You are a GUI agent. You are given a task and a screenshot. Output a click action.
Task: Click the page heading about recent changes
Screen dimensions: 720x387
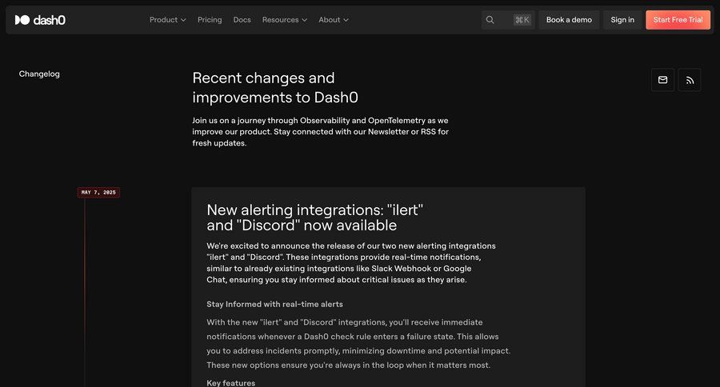pyautogui.click(x=275, y=88)
